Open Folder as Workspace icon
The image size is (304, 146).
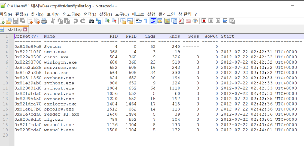(188, 21)
